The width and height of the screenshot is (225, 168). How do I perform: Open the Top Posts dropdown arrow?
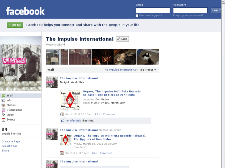pyautogui.click(x=155, y=70)
